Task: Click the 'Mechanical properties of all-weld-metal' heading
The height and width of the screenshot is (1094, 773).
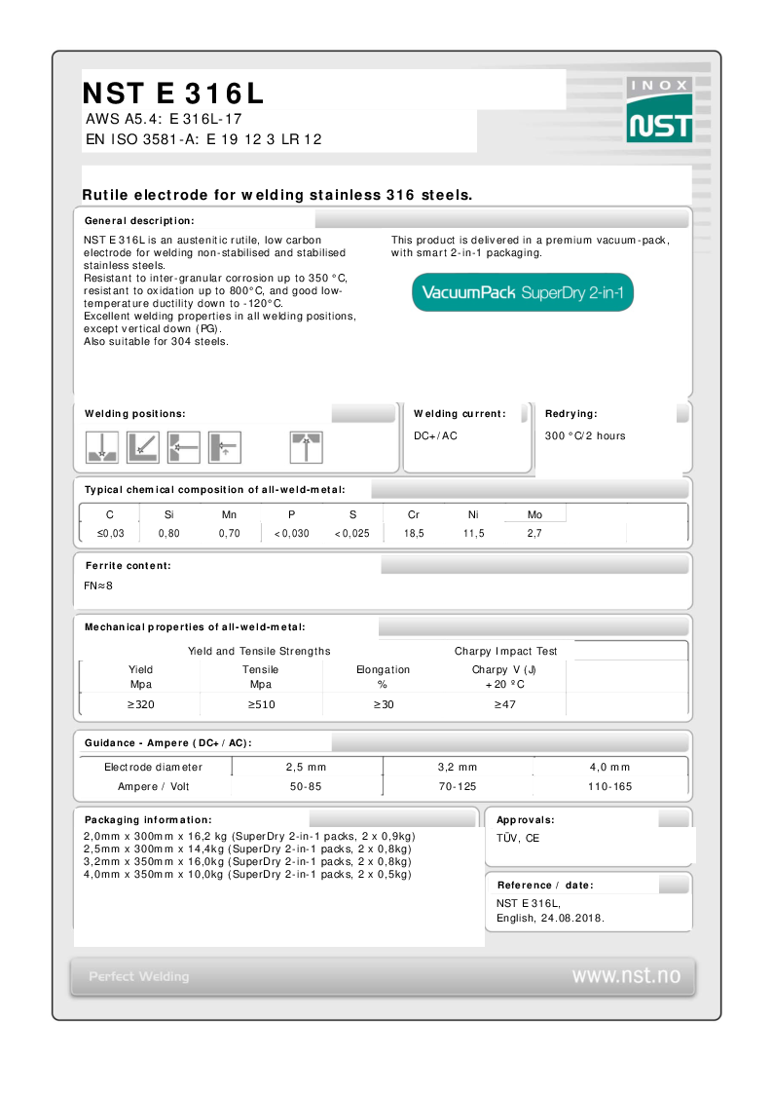Action: click(195, 627)
